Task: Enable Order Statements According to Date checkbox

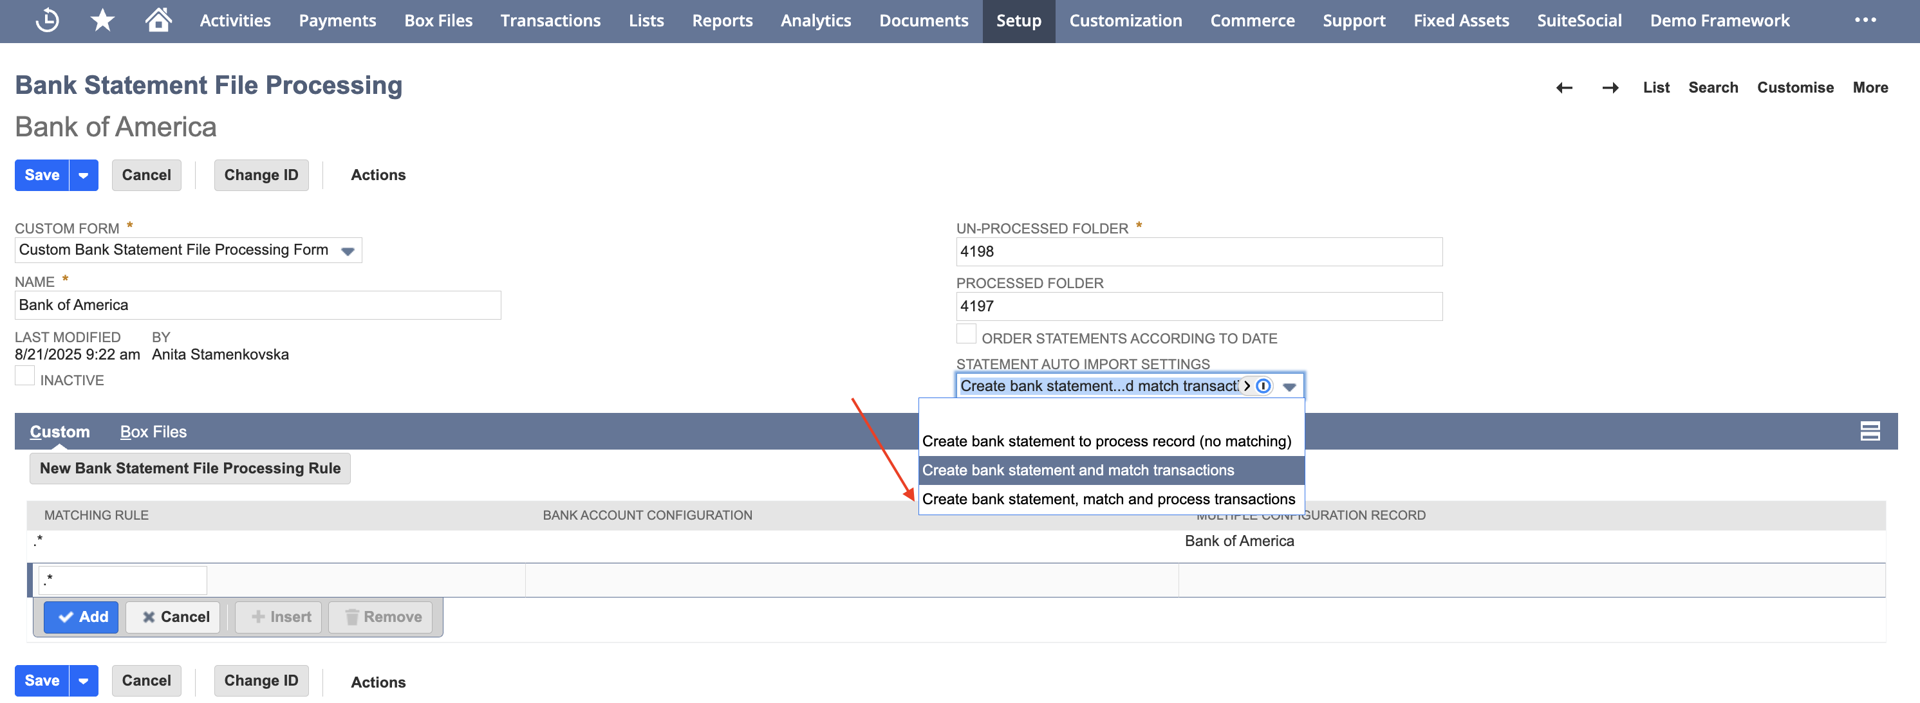Action: click(966, 334)
